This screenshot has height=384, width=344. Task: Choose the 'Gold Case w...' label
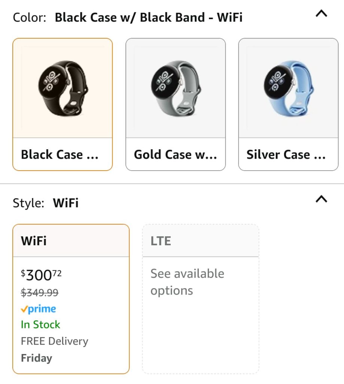(175, 154)
